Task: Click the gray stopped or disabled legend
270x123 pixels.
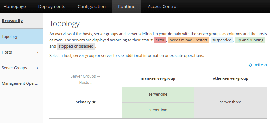Action: [76, 46]
